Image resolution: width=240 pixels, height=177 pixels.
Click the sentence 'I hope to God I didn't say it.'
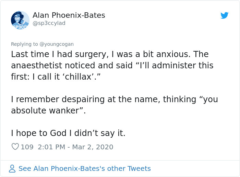click(x=68, y=133)
